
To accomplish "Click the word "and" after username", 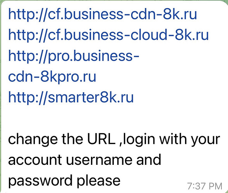I will pos(149,160).
